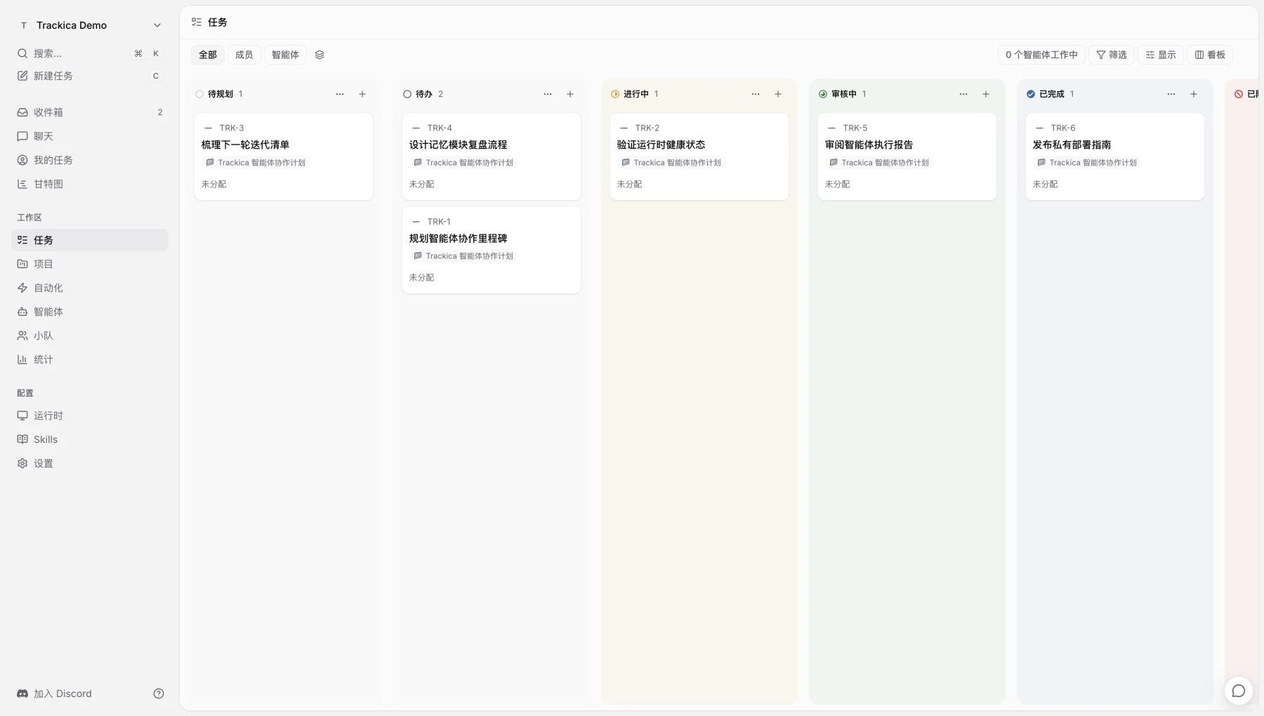Click 未分配 assignee on TRK-2 card
The width and height of the screenshot is (1264, 716).
click(x=629, y=184)
